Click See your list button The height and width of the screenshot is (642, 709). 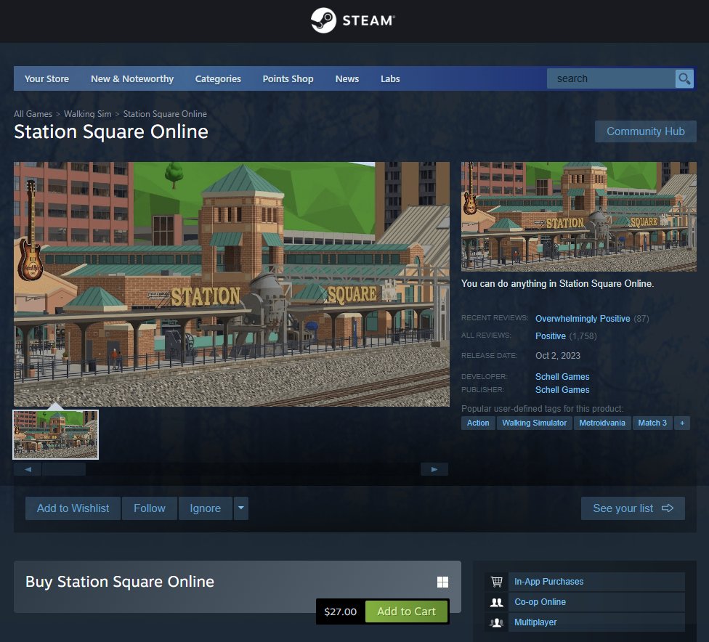click(x=633, y=508)
